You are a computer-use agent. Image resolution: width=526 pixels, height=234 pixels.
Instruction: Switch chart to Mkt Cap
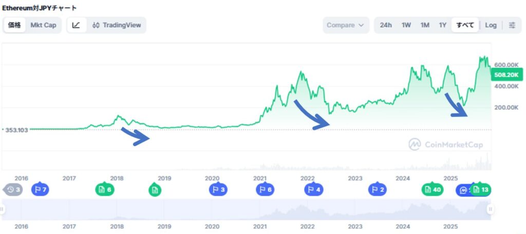43,25
